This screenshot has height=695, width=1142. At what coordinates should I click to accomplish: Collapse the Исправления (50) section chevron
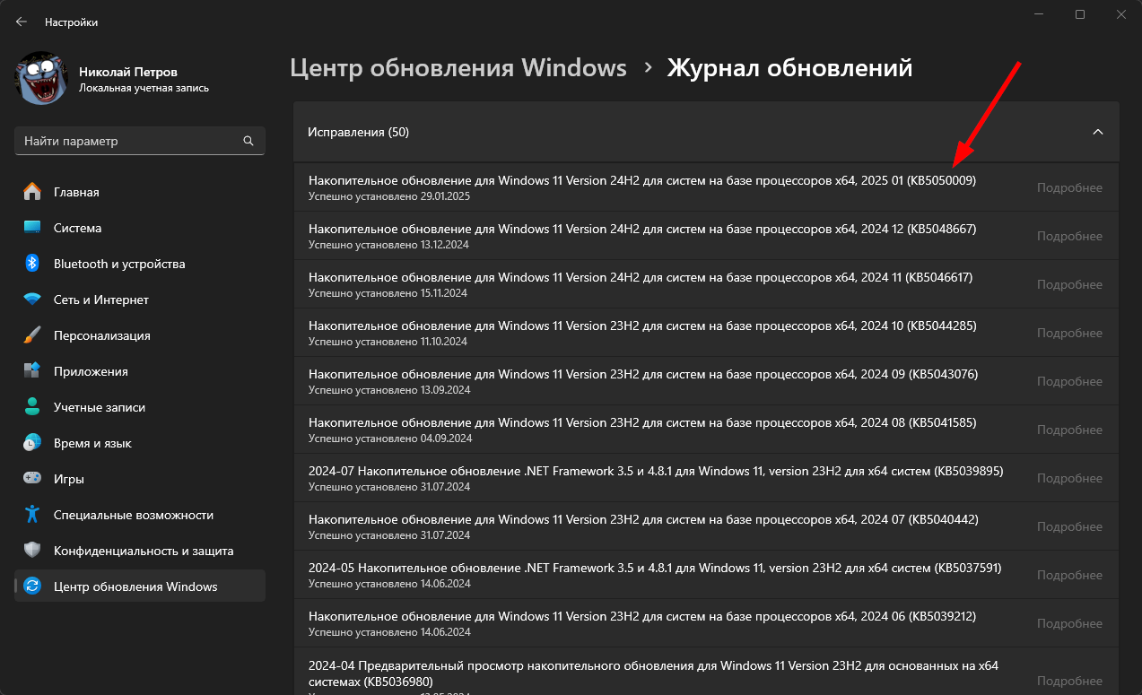[x=1098, y=132]
